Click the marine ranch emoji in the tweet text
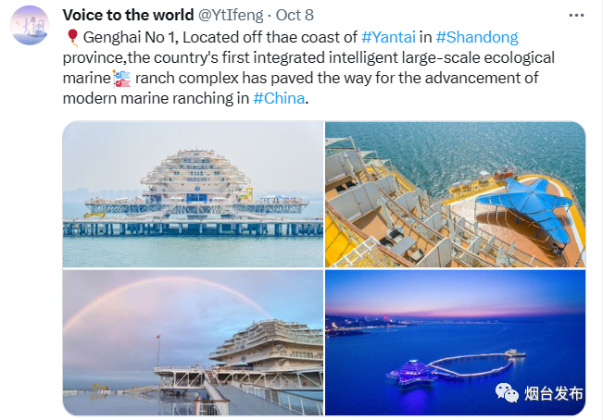 click(x=122, y=79)
